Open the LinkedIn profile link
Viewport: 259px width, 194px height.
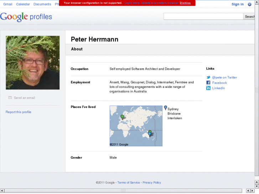218,88
